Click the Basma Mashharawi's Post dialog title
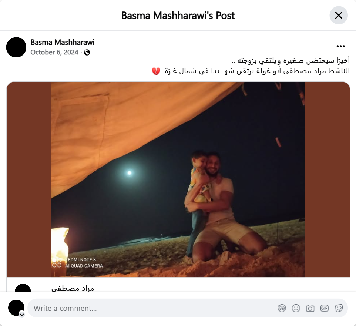 [x=178, y=16]
